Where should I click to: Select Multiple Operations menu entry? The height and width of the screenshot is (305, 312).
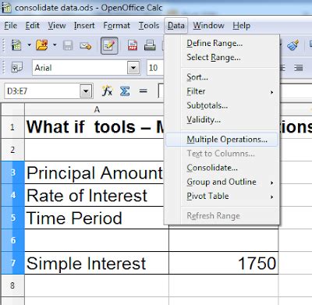coord(222,140)
